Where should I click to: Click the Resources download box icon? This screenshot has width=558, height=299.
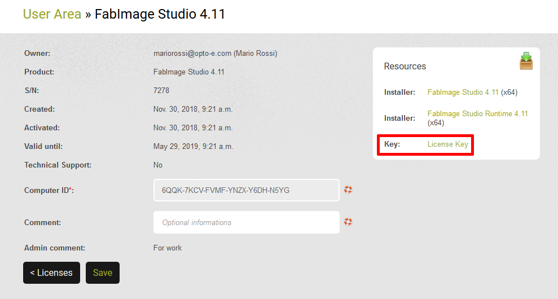point(526,61)
